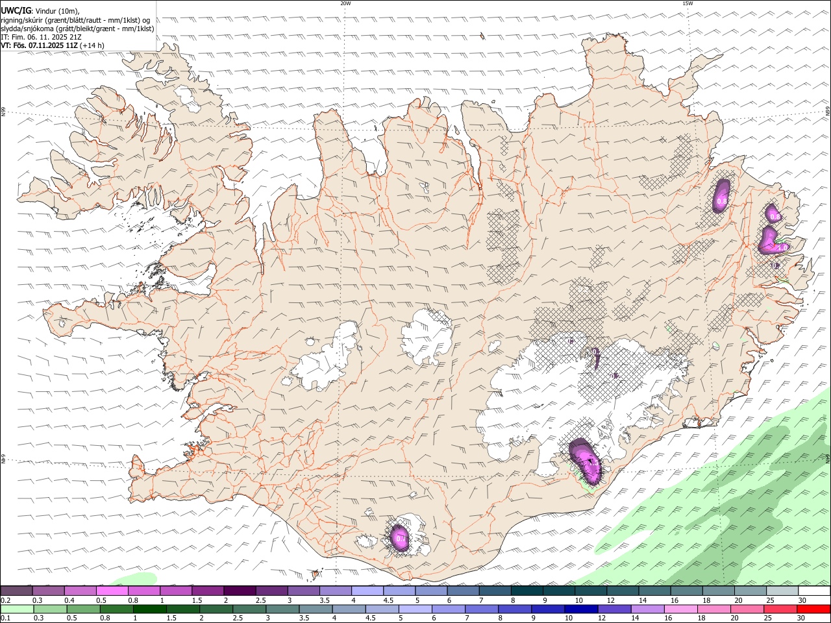Click the 'IT: Fim. 06. 11. 2025 21Z' line
The height and width of the screenshot is (623, 831).
coord(41,37)
